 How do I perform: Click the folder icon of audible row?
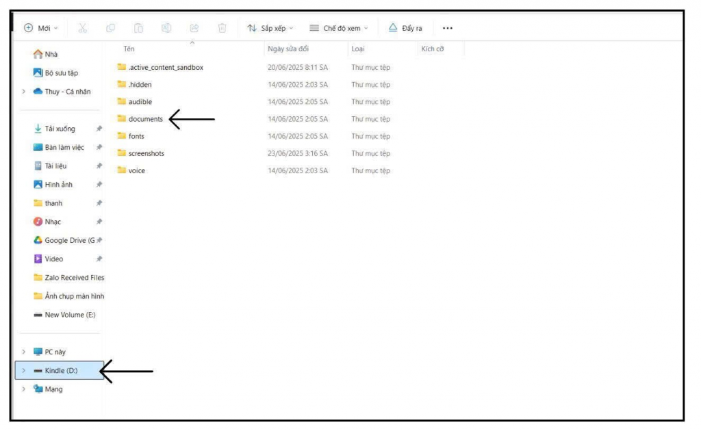[x=122, y=101]
